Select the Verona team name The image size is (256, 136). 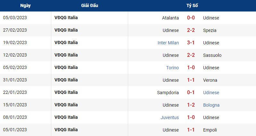pyautogui.click(x=210, y=80)
